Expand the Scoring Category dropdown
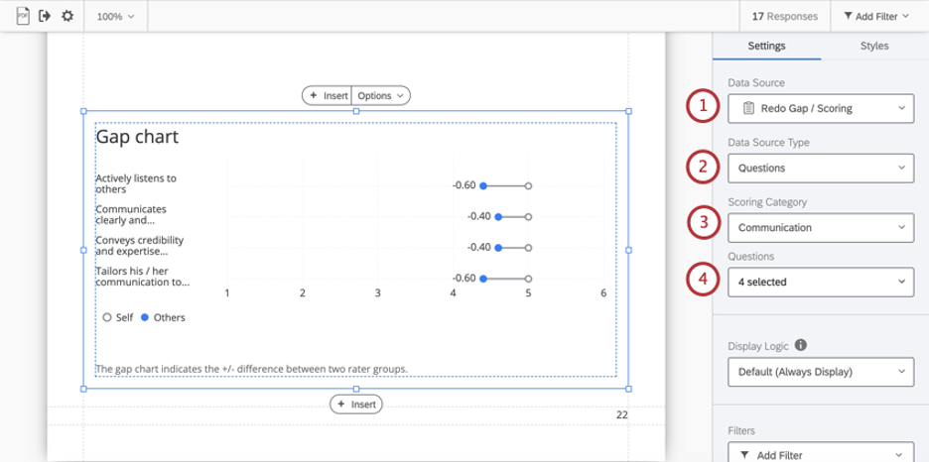 [x=820, y=228]
